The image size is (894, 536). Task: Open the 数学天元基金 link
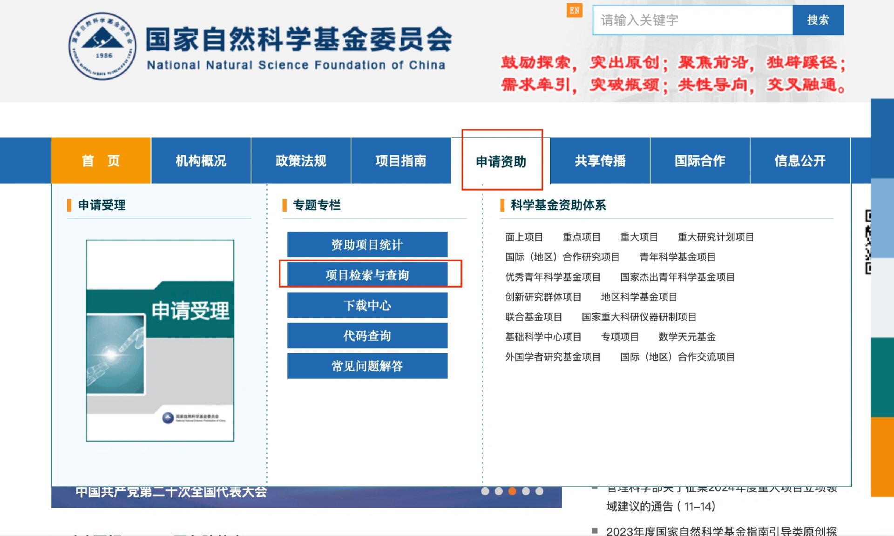687,337
